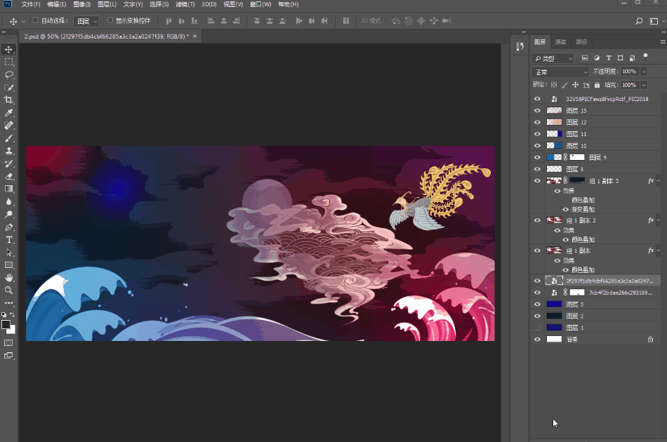
Task: Close the 2.psd document tab
Action: [x=194, y=36]
